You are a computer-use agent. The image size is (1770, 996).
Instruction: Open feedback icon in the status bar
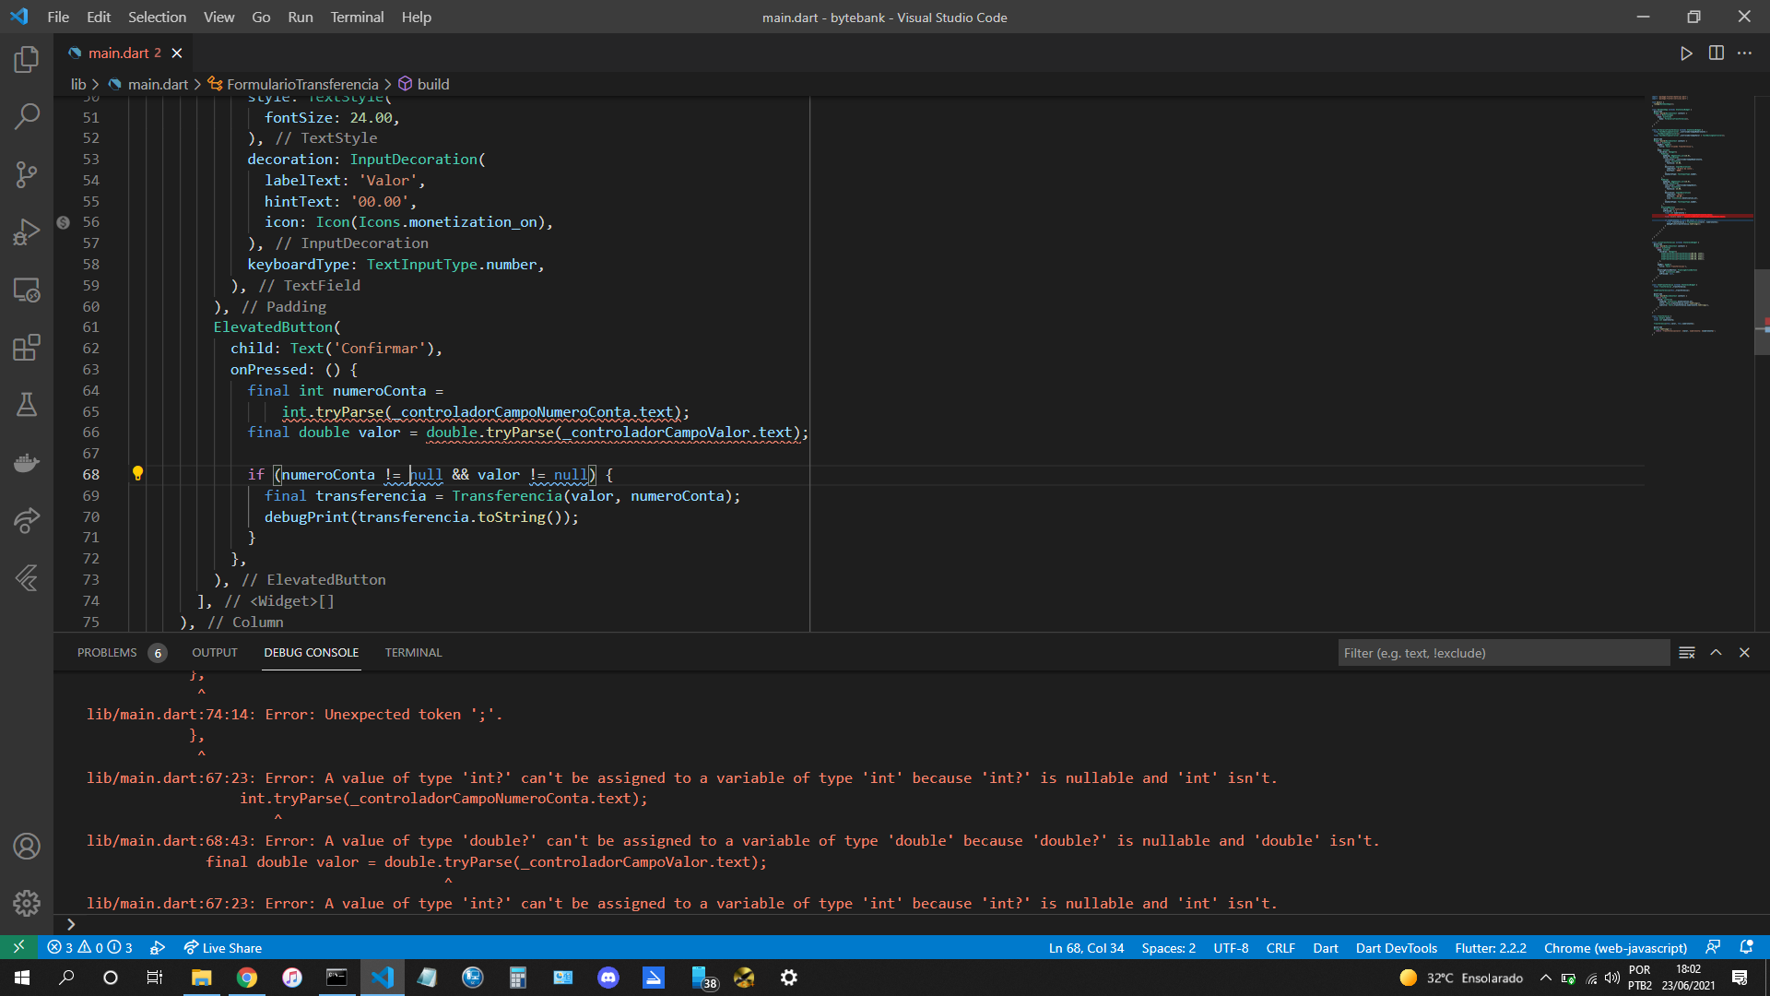click(x=1713, y=947)
